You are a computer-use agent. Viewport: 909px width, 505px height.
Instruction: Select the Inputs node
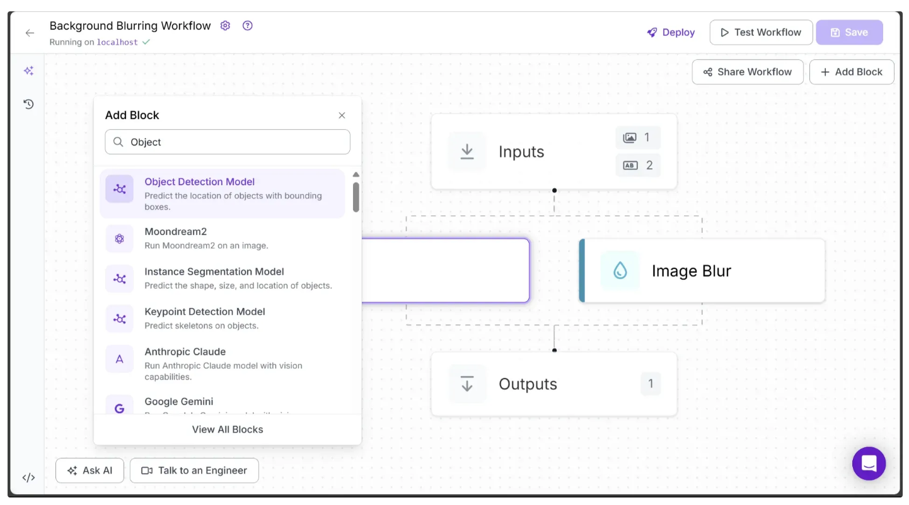point(553,152)
